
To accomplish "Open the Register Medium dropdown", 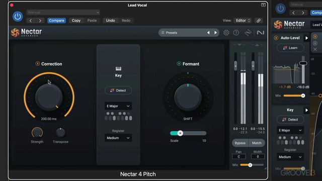I will coord(118,138).
